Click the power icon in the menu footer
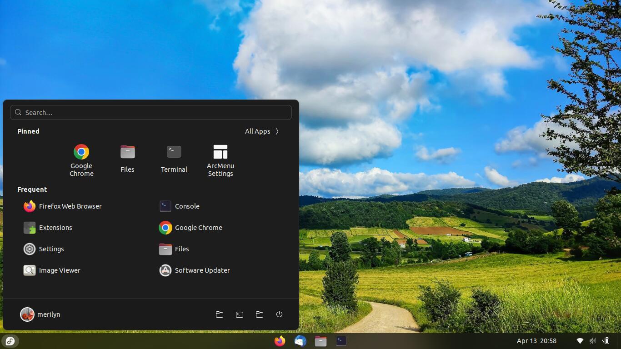This screenshot has height=349, width=621. pyautogui.click(x=279, y=314)
